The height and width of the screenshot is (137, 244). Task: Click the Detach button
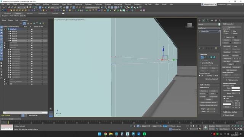pyautogui.click(x=236, y=43)
